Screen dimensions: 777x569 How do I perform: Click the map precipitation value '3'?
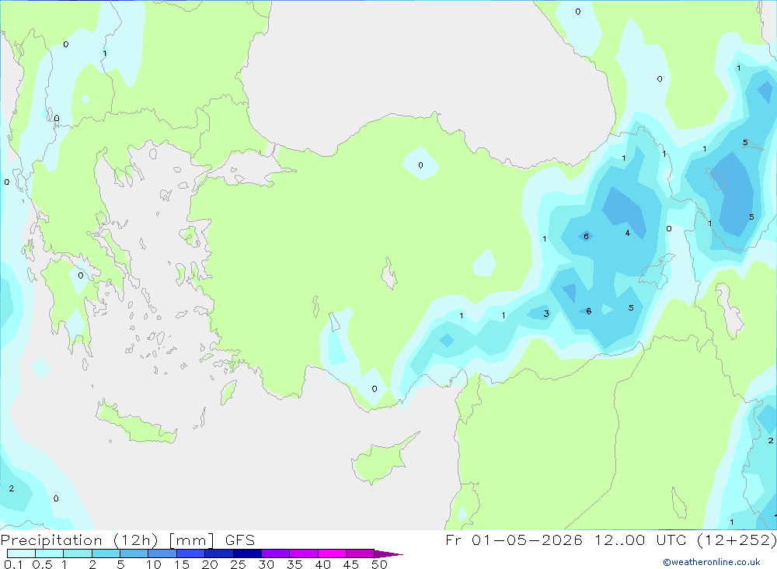(x=546, y=314)
